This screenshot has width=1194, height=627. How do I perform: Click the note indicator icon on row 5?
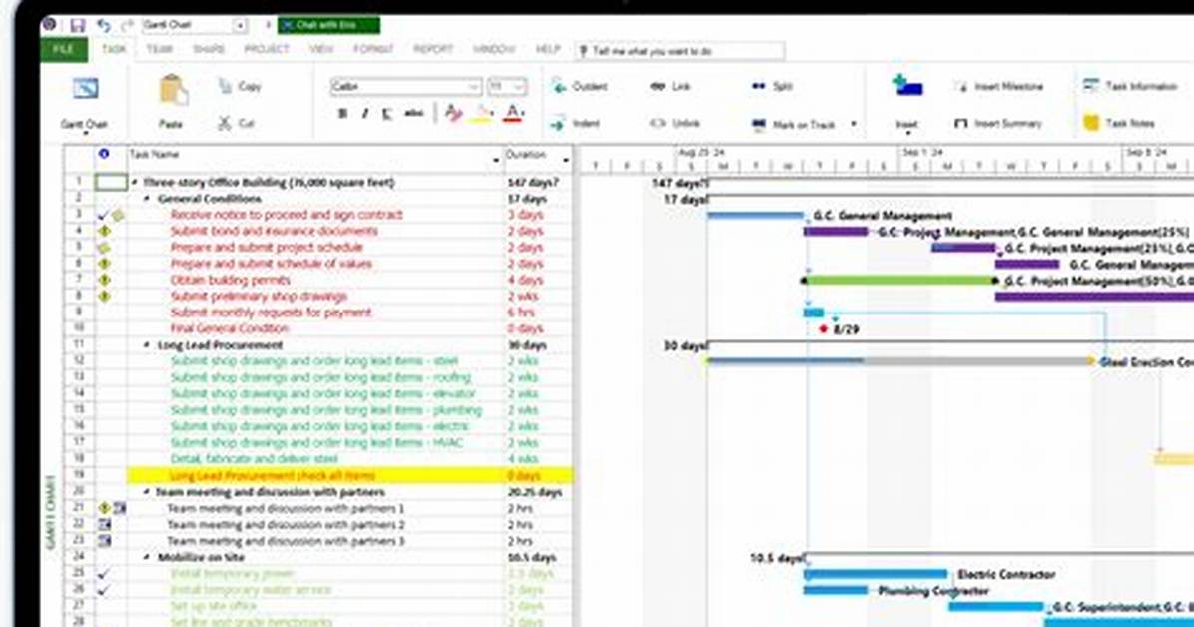(104, 248)
